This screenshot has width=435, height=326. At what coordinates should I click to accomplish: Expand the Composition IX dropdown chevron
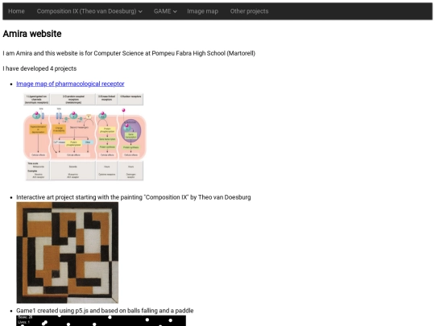tap(140, 11)
